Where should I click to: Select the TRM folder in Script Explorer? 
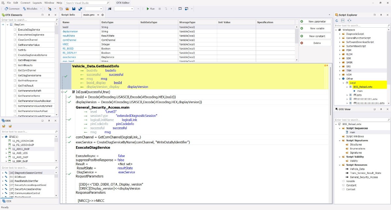[349, 71]
